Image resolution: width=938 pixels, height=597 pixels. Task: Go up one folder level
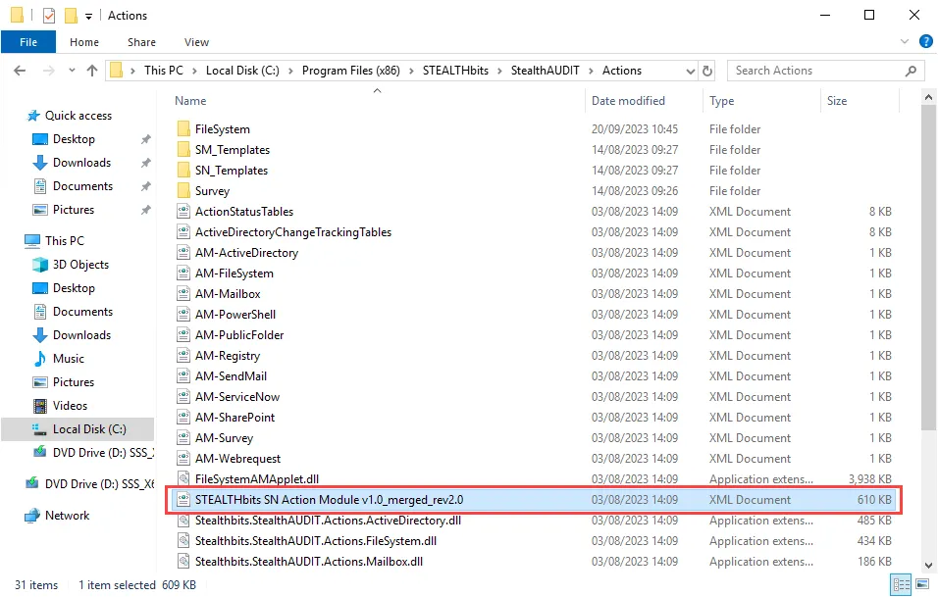[92, 71]
